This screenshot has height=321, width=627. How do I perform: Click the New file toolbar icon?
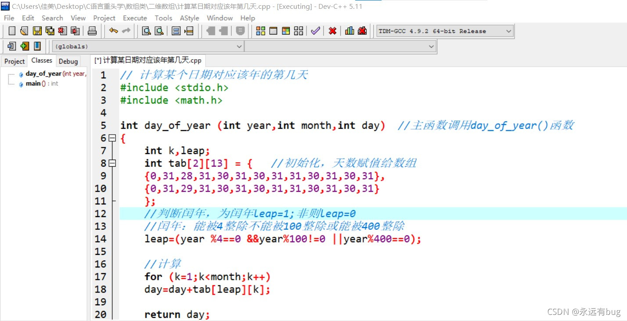coord(12,31)
